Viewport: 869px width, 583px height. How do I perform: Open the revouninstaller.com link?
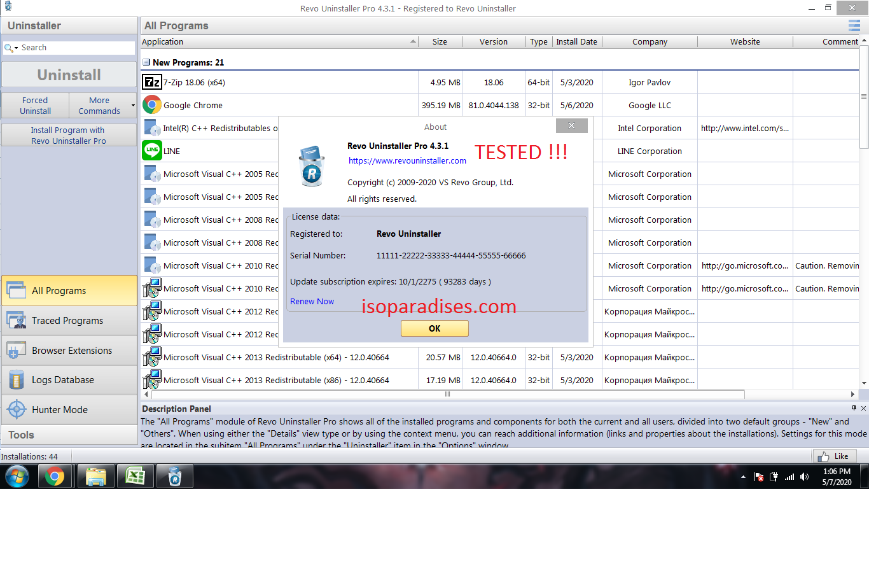click(x=407, y=160)
